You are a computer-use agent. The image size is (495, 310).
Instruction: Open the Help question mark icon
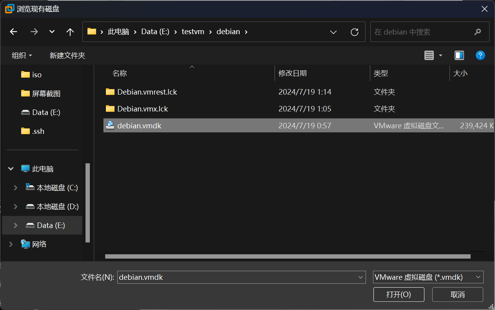[480, 55]
